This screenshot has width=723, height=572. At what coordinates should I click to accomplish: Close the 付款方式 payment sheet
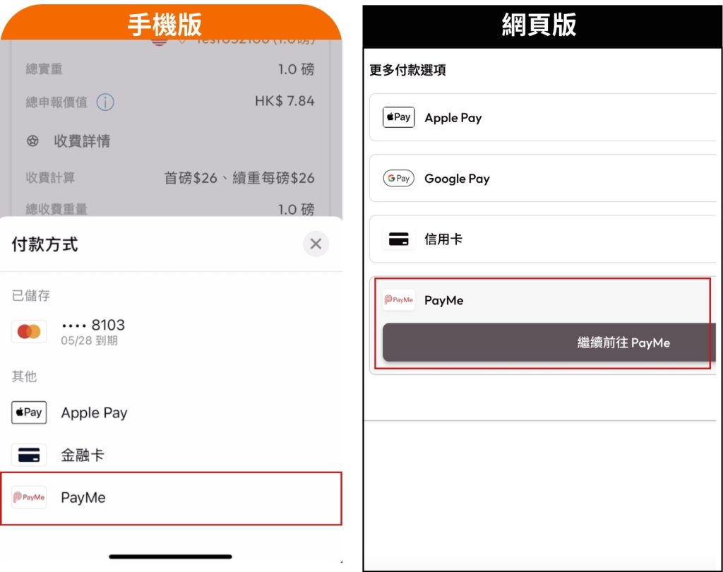pos(316,244)
